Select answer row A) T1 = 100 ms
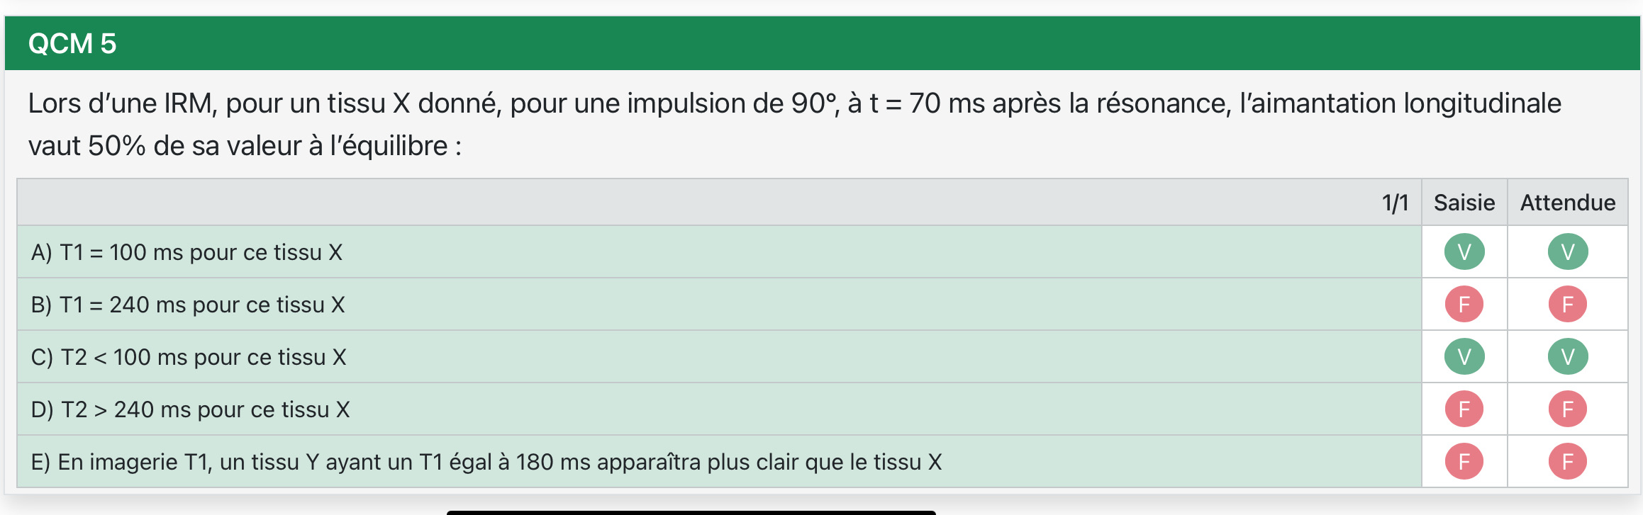 pyautogui.click(x=187, y=252)
